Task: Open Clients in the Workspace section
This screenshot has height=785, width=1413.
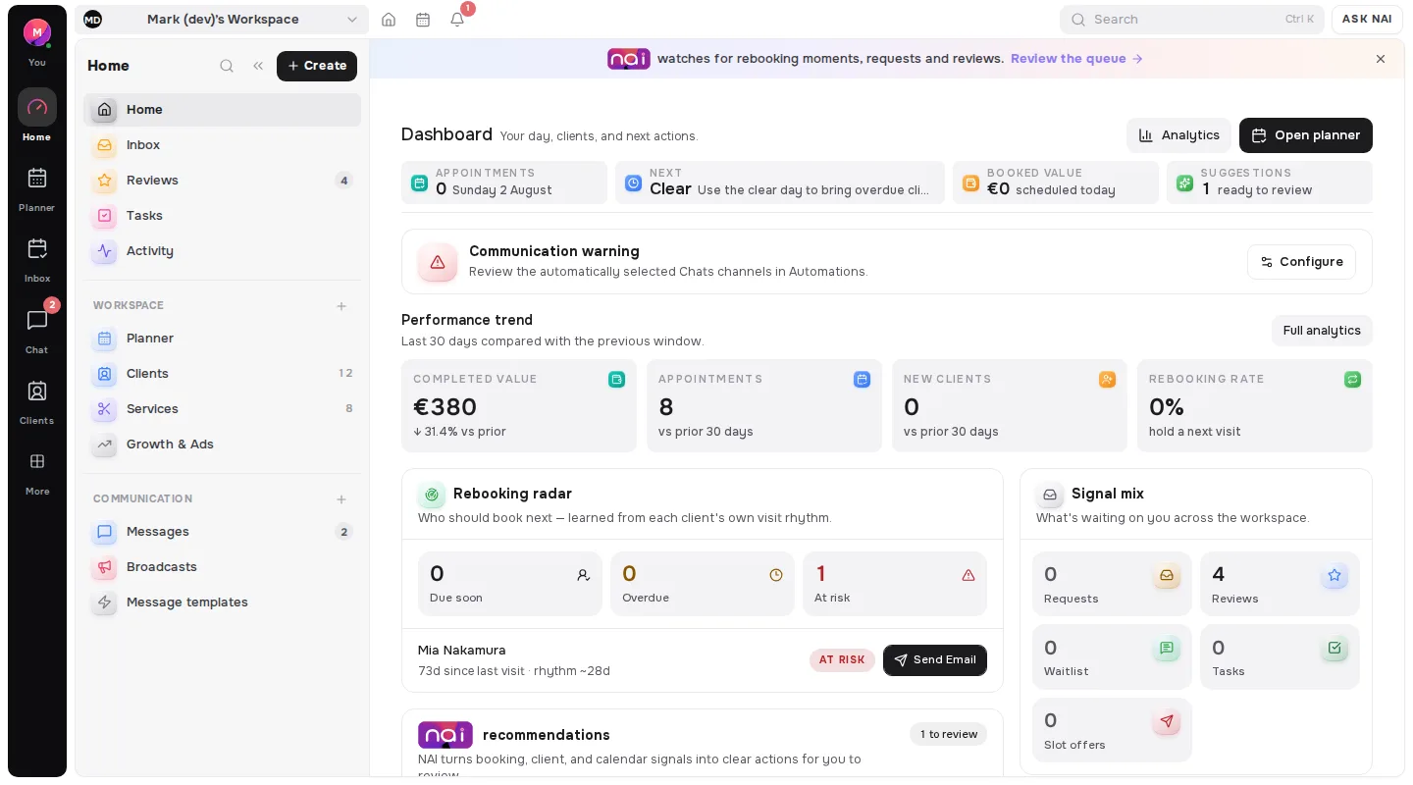Action: (222, 374)
